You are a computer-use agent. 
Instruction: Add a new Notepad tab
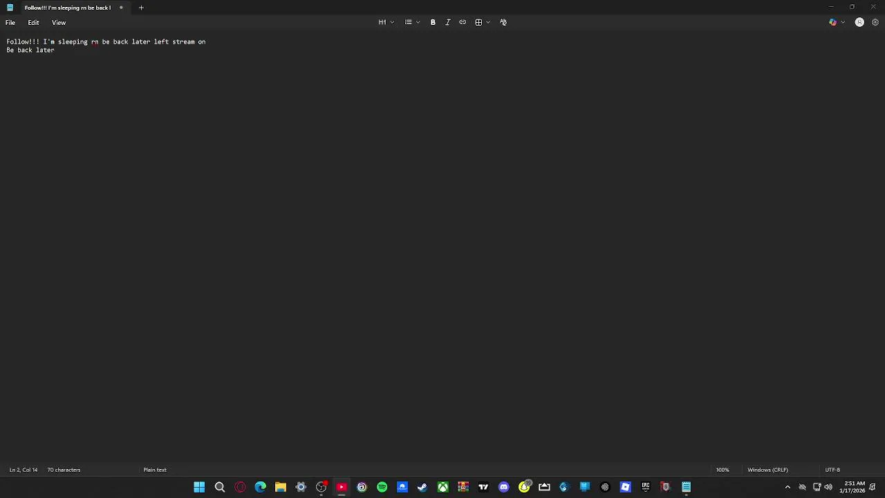tap(141, 8)
